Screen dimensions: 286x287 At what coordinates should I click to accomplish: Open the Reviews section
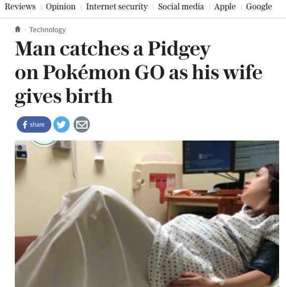pyautogui.click(x=20, y=7)
